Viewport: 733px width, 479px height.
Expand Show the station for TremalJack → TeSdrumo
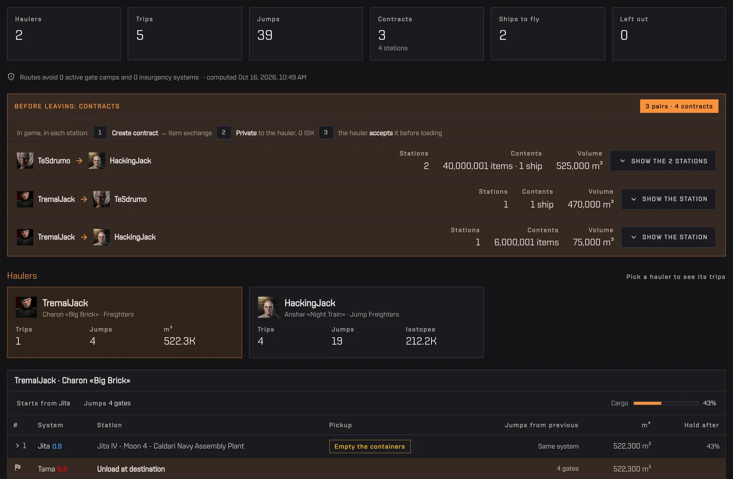click(x=668, y=199)
